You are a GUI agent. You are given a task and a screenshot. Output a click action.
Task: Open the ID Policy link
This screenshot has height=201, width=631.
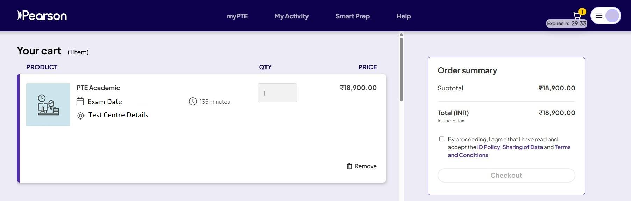[489, 147]
